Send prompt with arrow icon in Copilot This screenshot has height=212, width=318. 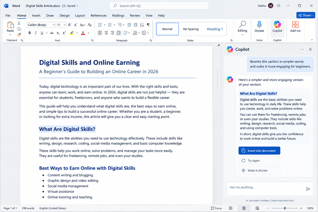(x=308, y=189)
